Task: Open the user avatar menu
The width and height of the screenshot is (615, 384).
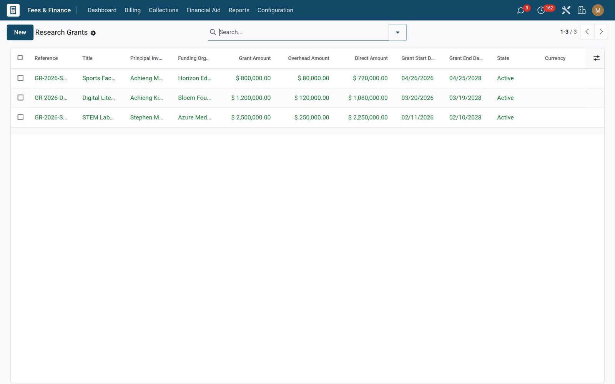Action: (x=598, y=10)
